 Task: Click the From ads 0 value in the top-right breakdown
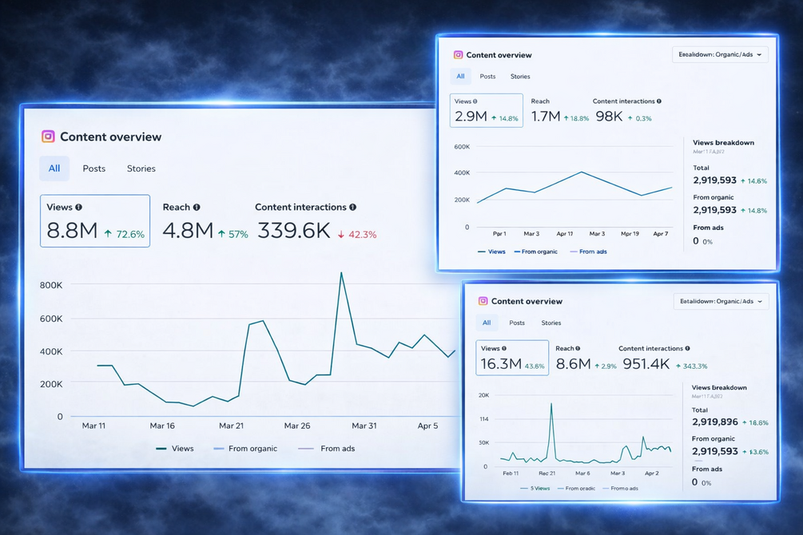[695, 240]
